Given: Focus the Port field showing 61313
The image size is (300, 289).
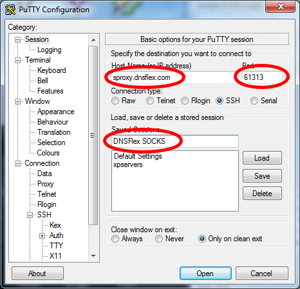Looking at the screenshot, I should tap(263, 77).
